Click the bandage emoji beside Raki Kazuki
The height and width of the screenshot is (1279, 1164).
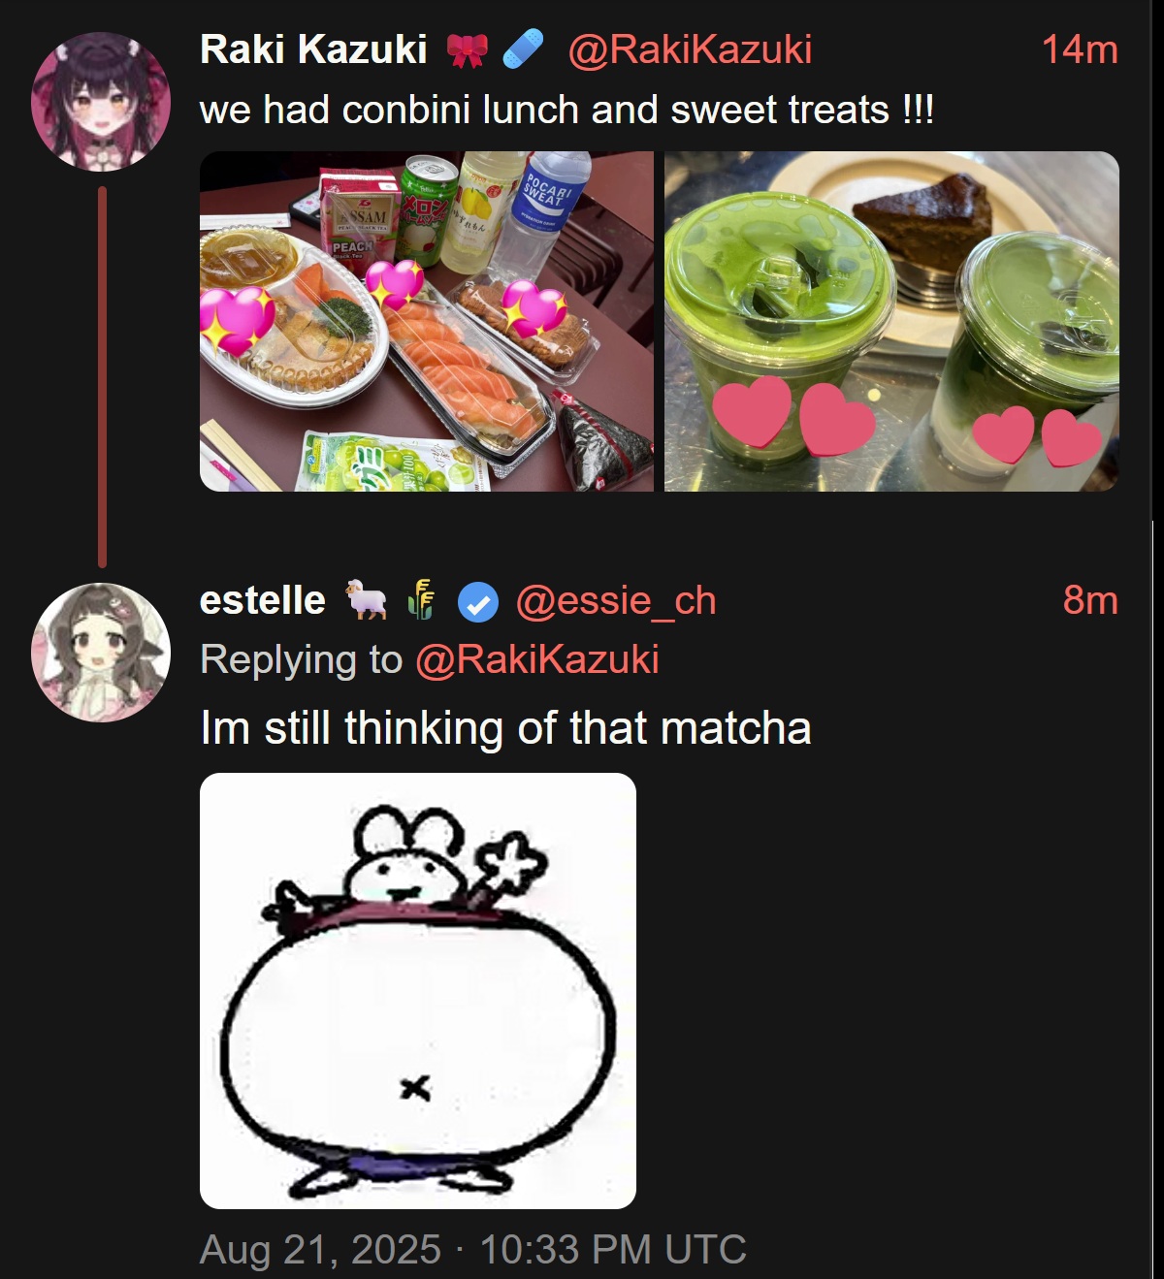coord(524,50)
